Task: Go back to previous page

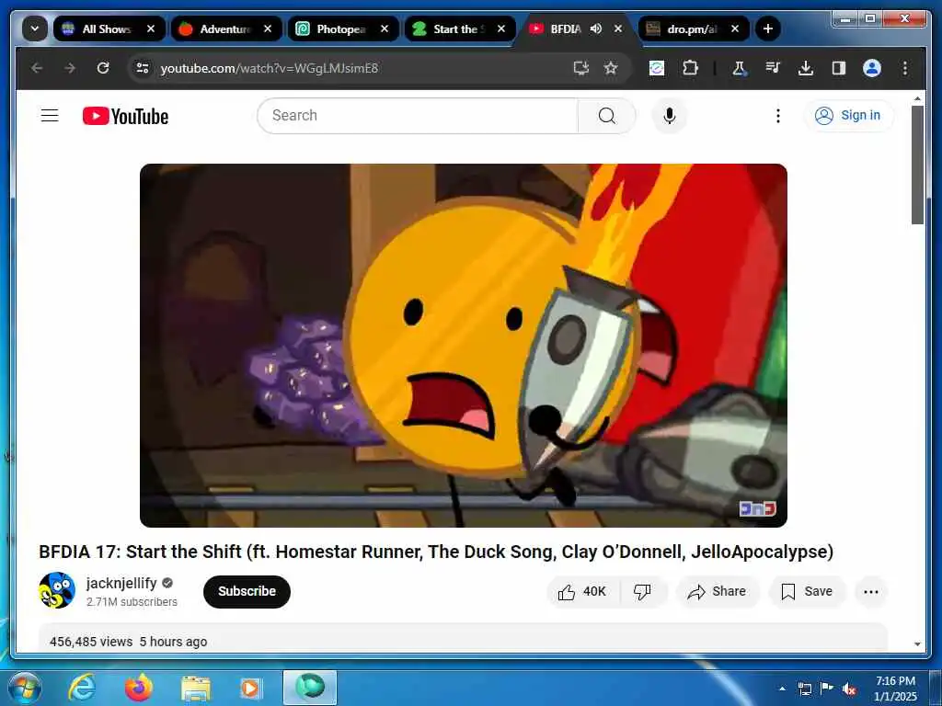Action: 37,68
